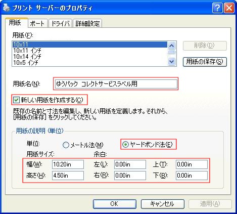Click the paper list scroll up arrow
The image size is (237, 214).
[x=172, y=46]
